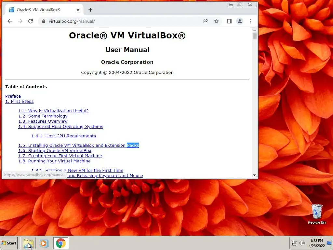Click the browser Forward arrow

[20, 21]
